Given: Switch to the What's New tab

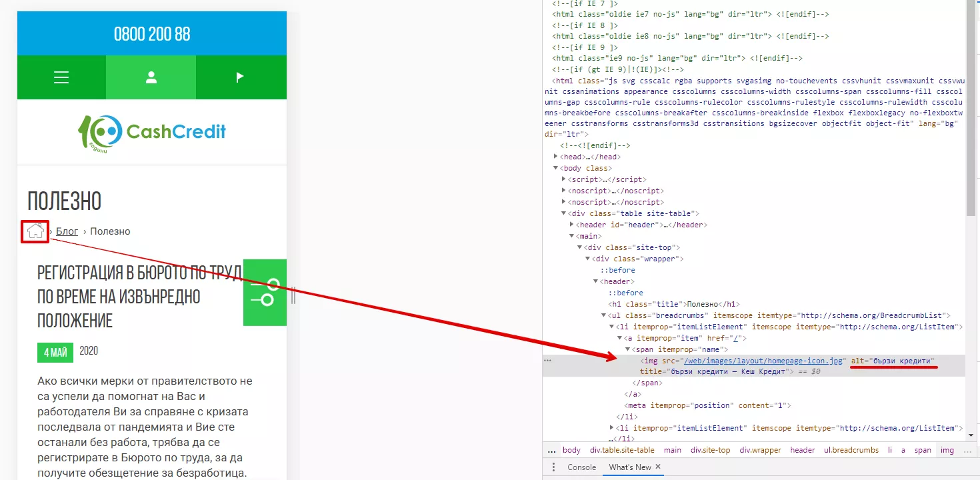Looking at the screenshot, I should click(x=629, y=467).
